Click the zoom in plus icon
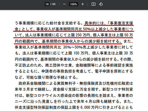 (83, 4)
